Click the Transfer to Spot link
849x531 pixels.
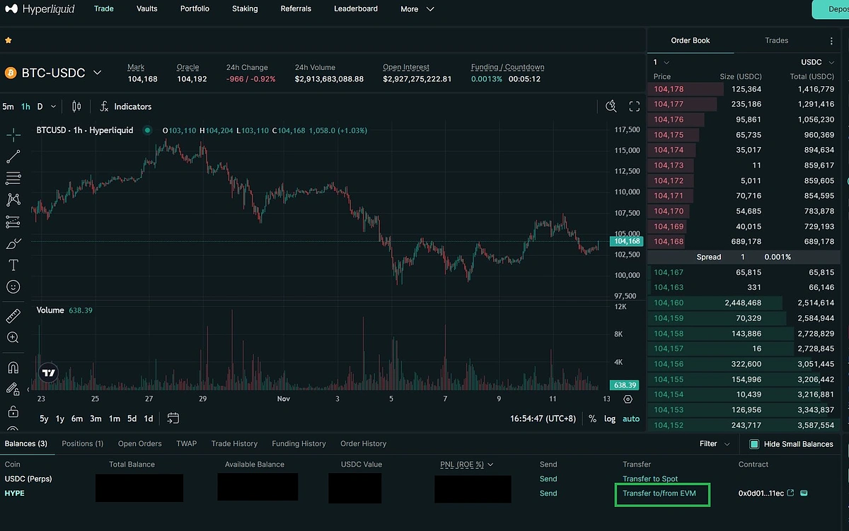649,479
